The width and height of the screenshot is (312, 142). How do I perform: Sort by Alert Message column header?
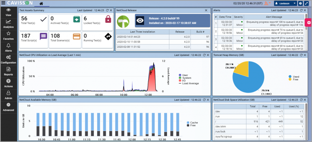pyautogui.click(x=274, y=17)
